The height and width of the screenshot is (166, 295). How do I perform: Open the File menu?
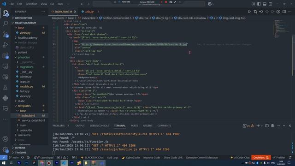12,4
